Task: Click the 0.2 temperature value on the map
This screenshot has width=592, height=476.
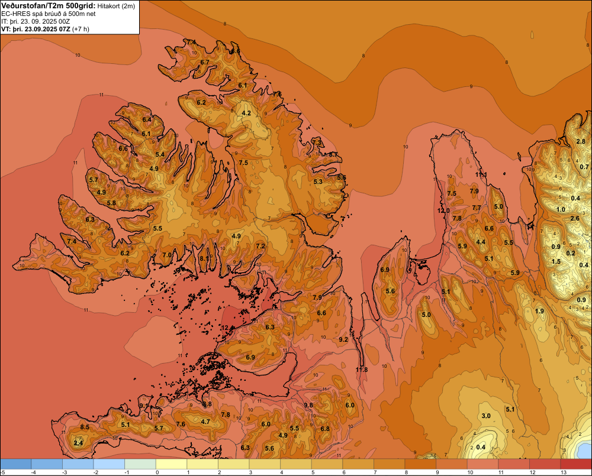Action: (571, 253)
